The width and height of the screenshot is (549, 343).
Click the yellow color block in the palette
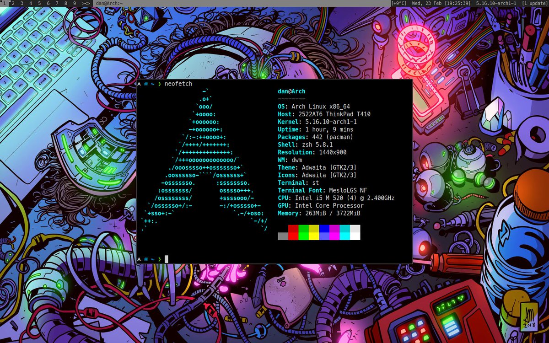click(x=314, y=232)
